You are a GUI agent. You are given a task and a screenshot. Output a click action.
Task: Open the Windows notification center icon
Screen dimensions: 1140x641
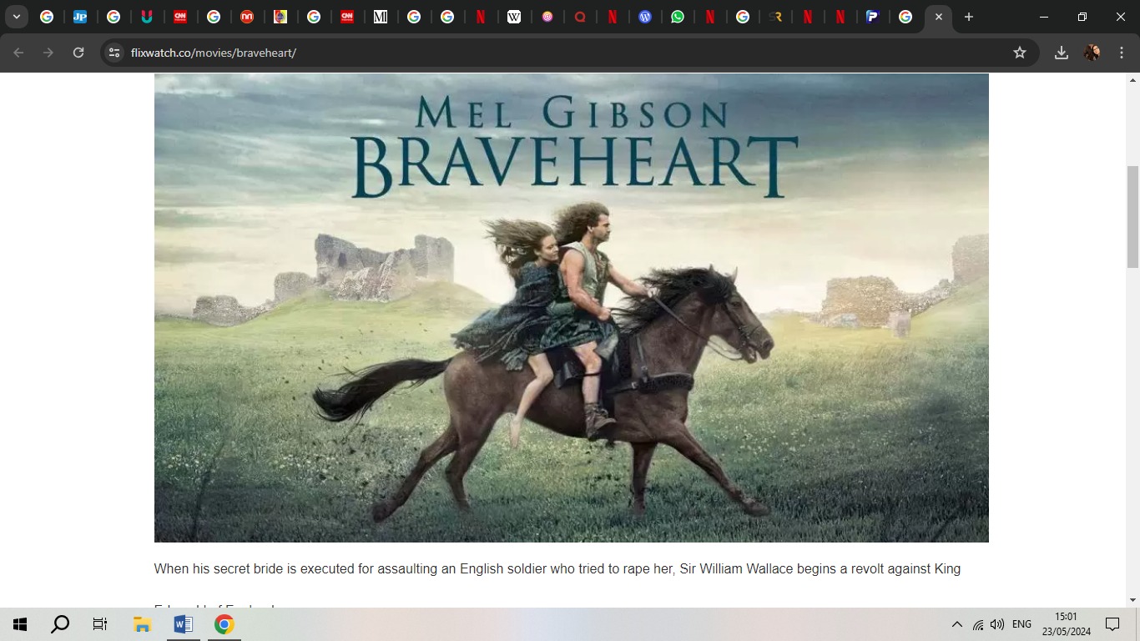1112,624
